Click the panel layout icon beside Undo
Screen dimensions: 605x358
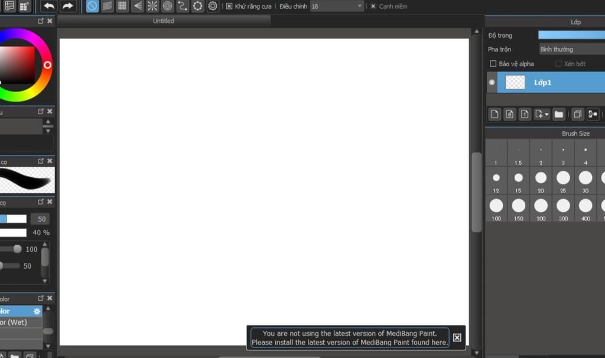click(25, 6)
